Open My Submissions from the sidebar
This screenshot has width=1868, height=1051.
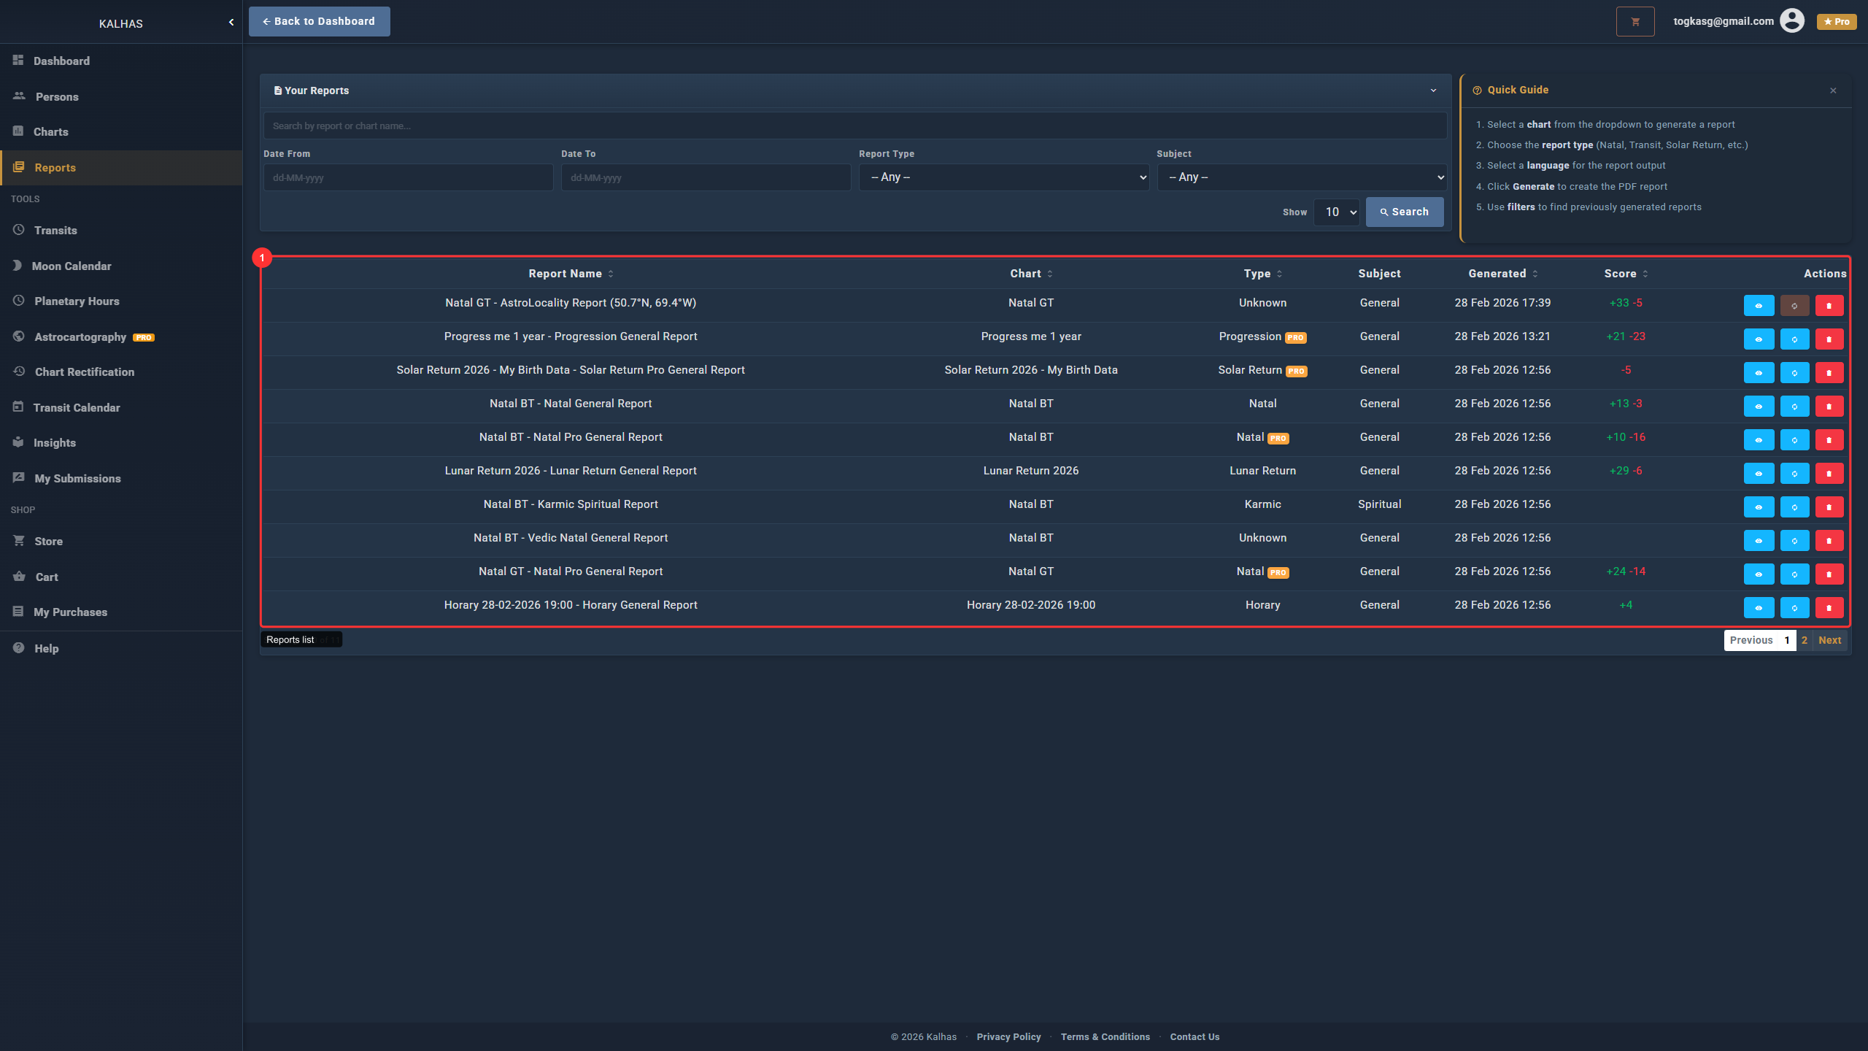coord(77,478)
